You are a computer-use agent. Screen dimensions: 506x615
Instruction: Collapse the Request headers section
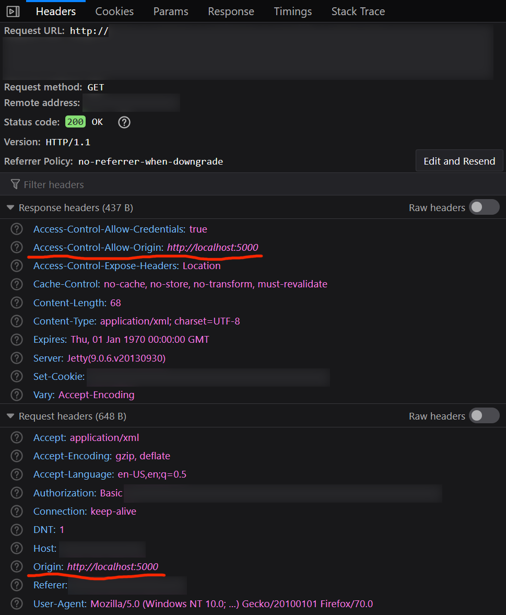pyautogui.click(x=10, y=416)
